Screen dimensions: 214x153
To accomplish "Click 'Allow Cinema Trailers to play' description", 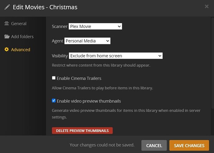I will click(x=102, y=88).
